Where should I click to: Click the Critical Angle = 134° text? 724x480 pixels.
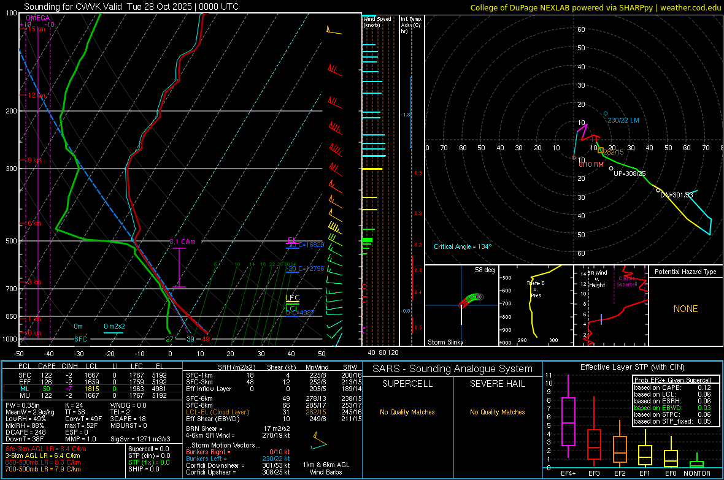pyautogui.click(x=463, y=246)
